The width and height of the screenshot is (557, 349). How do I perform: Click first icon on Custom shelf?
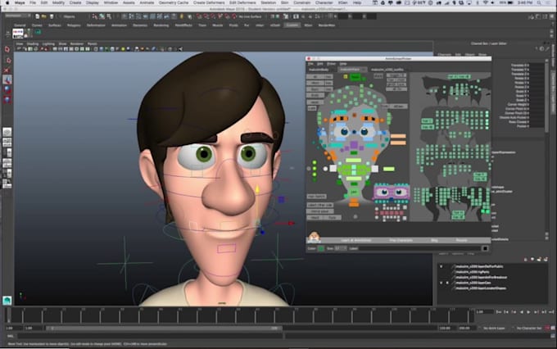[18, 34]
